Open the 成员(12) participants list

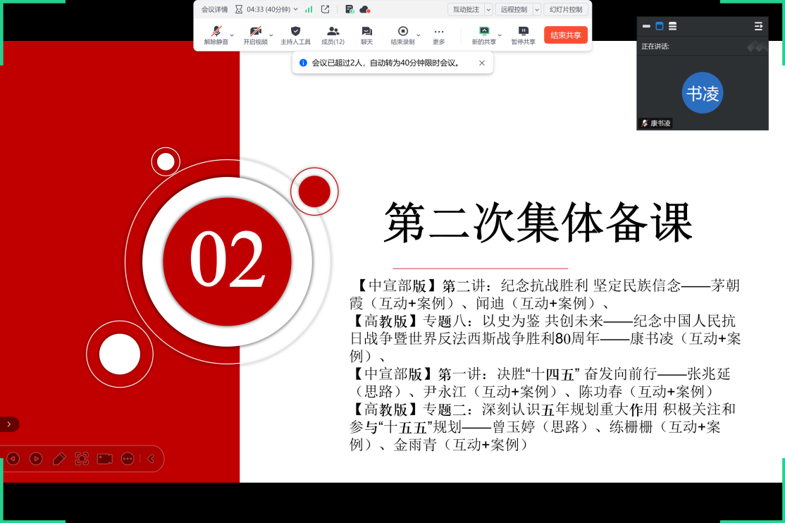point(333,32)
